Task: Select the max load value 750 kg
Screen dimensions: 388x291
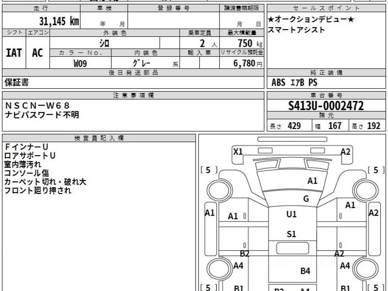Action: click(x=250, y=43)
